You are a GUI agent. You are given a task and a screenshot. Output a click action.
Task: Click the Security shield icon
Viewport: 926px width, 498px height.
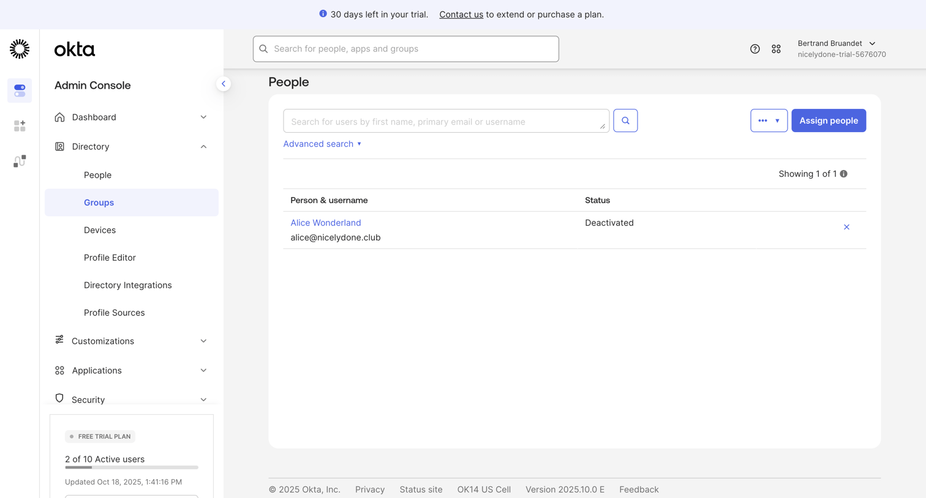[59, 398]
